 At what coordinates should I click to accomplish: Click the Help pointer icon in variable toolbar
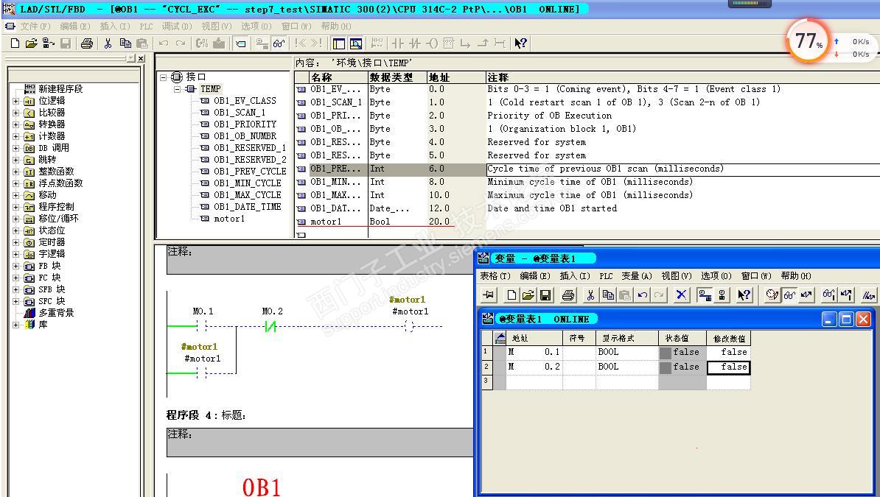pyautogui.click(x=744, y=295)
